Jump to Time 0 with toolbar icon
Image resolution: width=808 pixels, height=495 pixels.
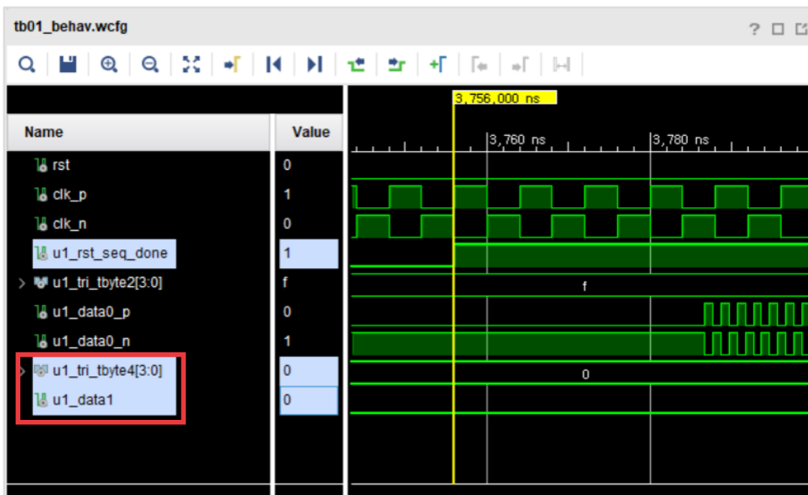[273, 65]
